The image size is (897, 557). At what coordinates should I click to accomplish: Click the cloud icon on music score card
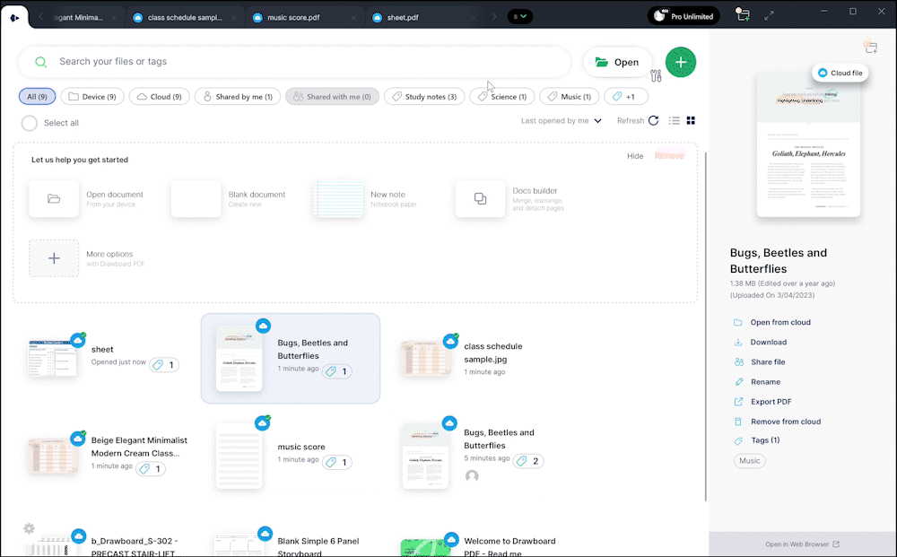click(x=263, y=423)
